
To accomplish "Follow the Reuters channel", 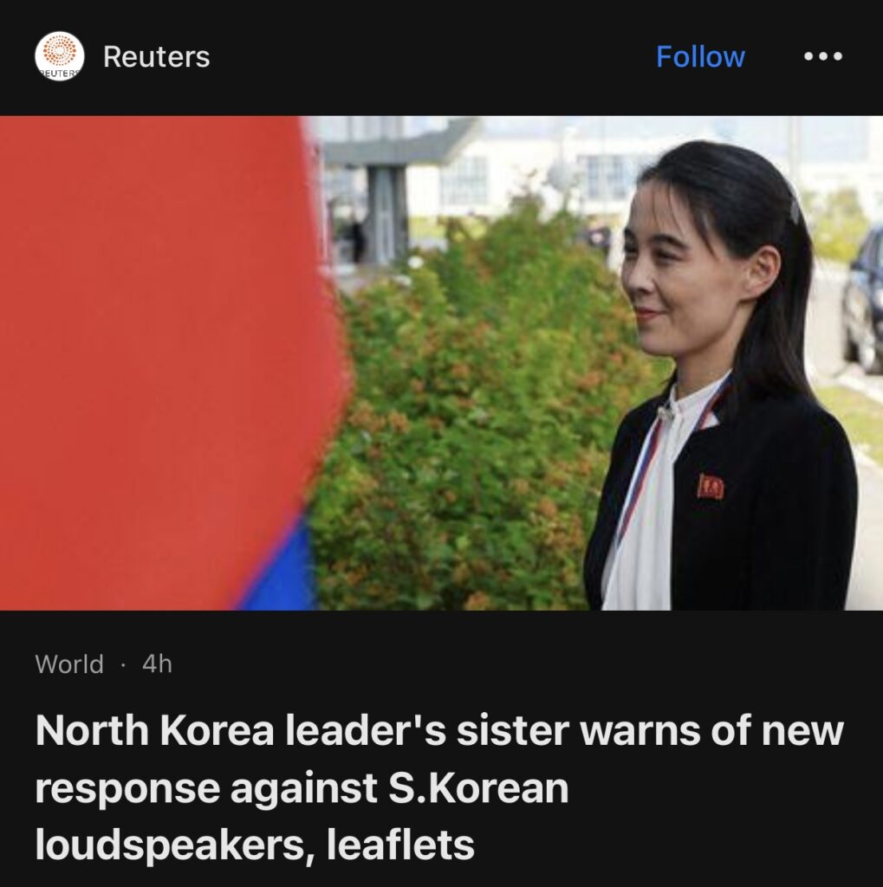I will 700,56.
